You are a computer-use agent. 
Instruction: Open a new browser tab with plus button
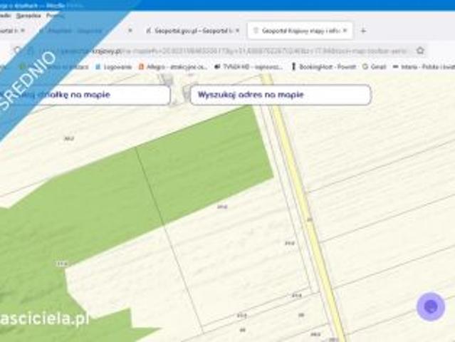(363, 31)
